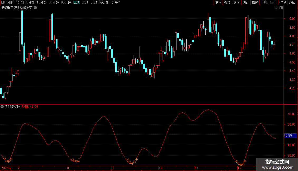This screenshot has height=171, width=298.
Task: Select the 30分钟 period
Action: 54,2
